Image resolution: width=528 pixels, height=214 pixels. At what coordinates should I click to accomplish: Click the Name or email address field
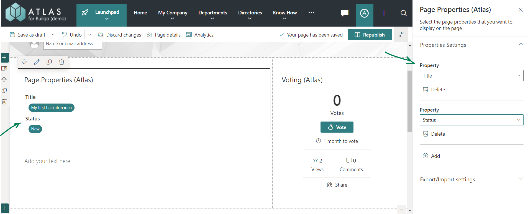(x=73, y=44)
